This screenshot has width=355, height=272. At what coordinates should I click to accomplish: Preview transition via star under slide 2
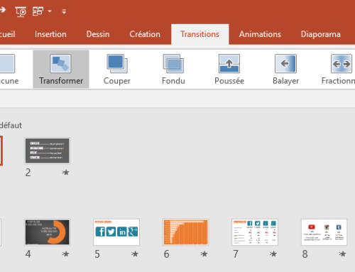click(65, 173)
